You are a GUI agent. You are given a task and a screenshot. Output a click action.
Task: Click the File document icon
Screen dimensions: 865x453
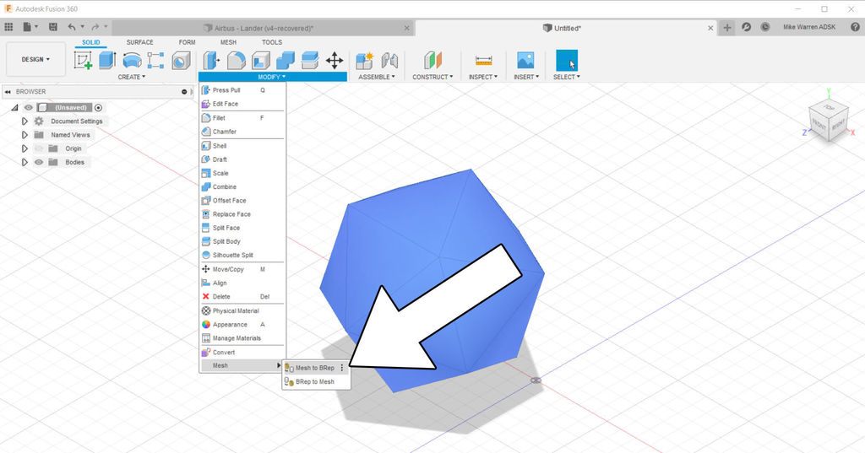point(27,26)
